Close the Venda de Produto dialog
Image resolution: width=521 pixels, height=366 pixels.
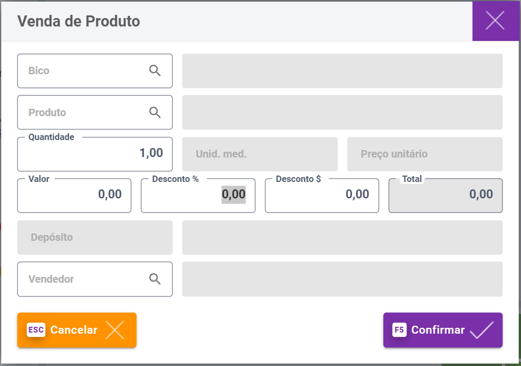point(495,21)
